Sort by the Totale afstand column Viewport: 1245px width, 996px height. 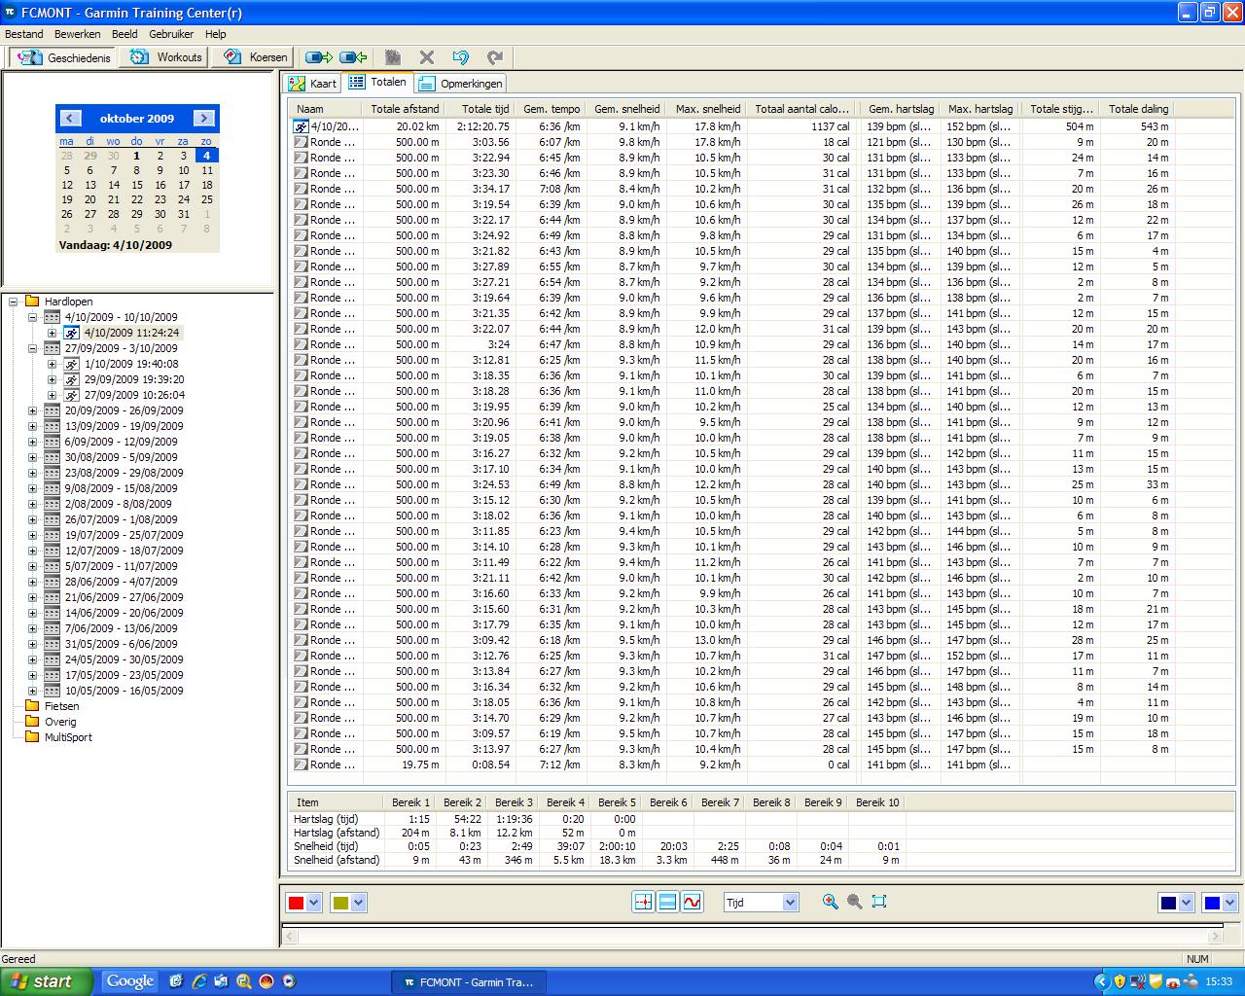tap(405, 109)
